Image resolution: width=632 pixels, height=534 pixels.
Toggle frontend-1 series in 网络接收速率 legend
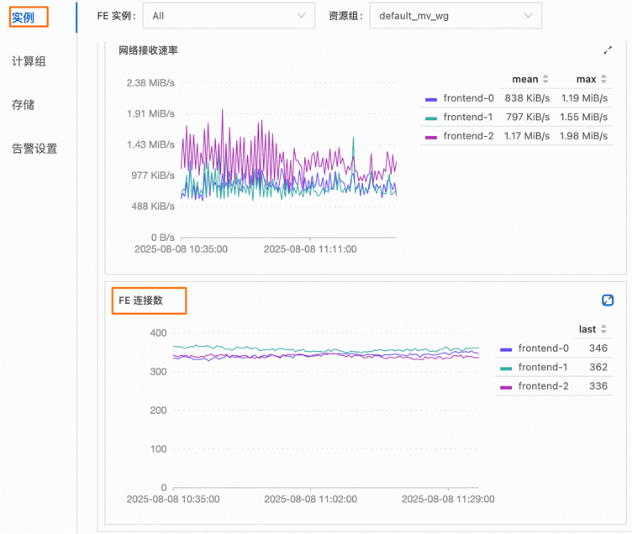tap(468, 117)
